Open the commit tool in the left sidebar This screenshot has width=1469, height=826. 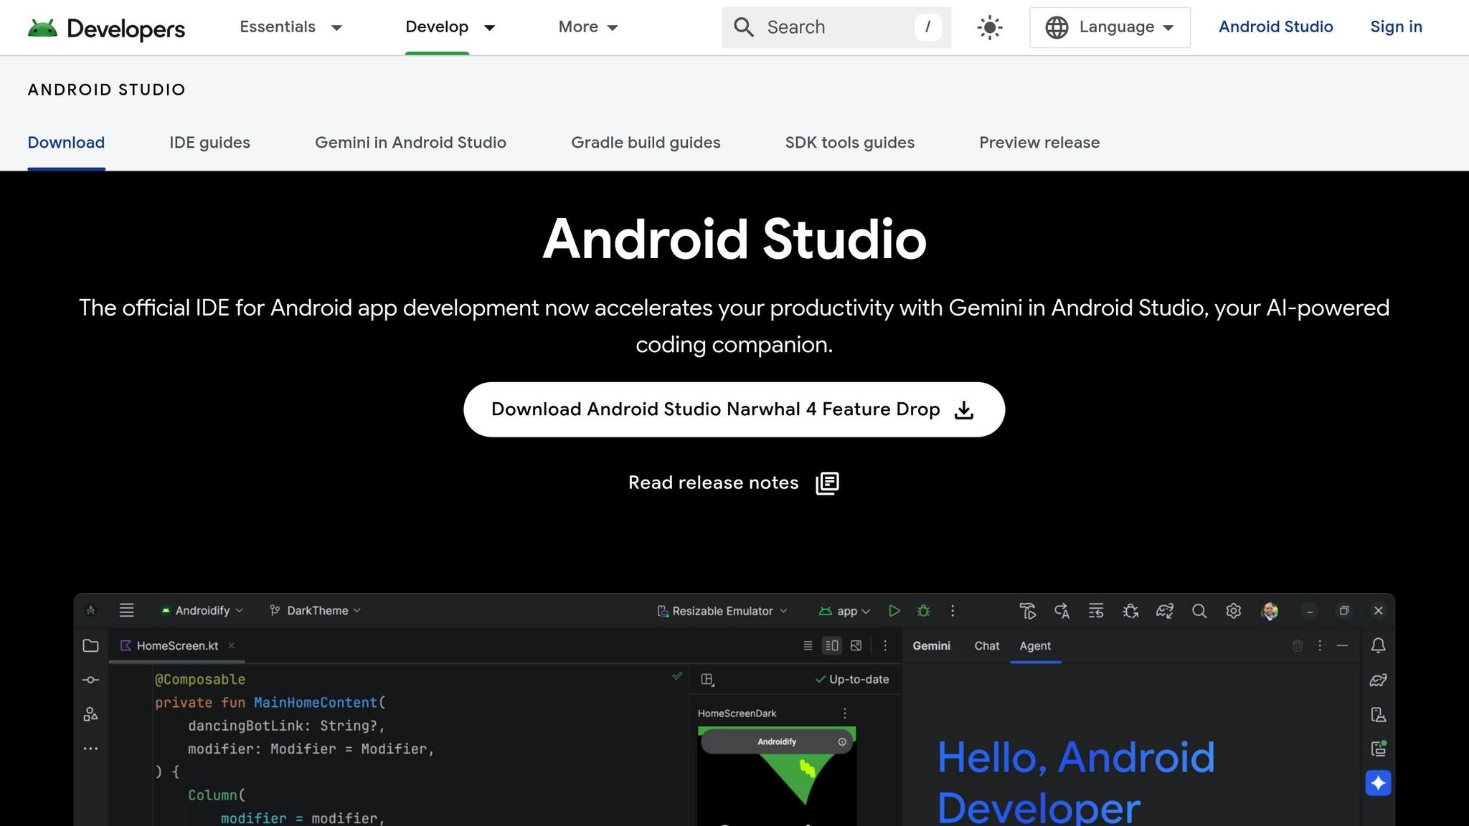(91, 680)
